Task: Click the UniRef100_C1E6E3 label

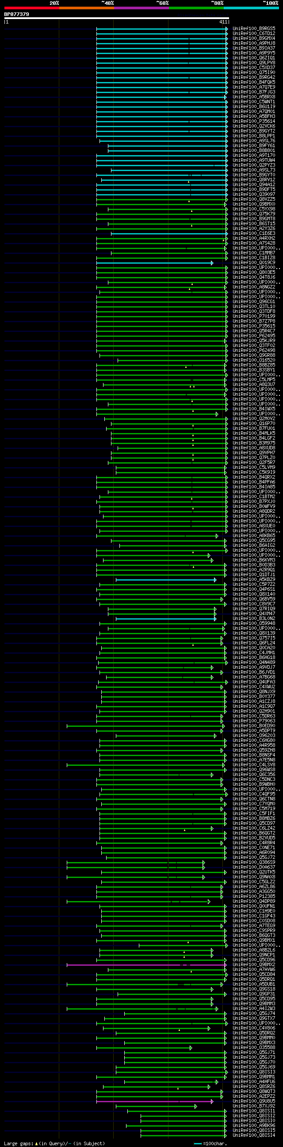Action: pyautogui.click(x=254, y=233)
